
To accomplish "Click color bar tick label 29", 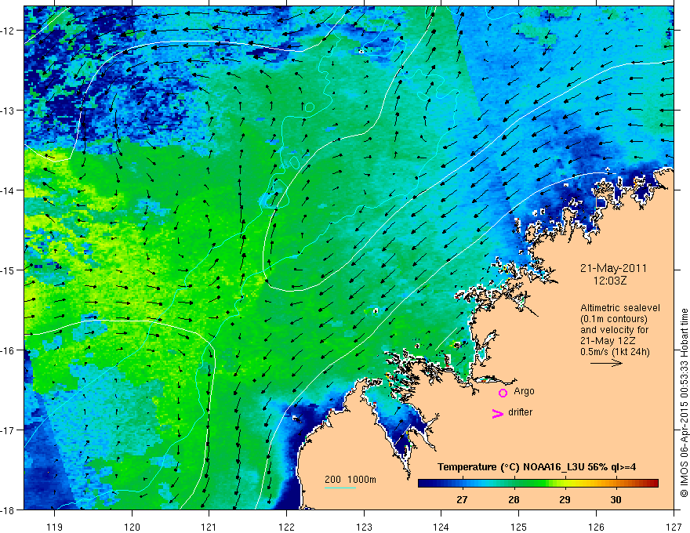I will point(565,499).
